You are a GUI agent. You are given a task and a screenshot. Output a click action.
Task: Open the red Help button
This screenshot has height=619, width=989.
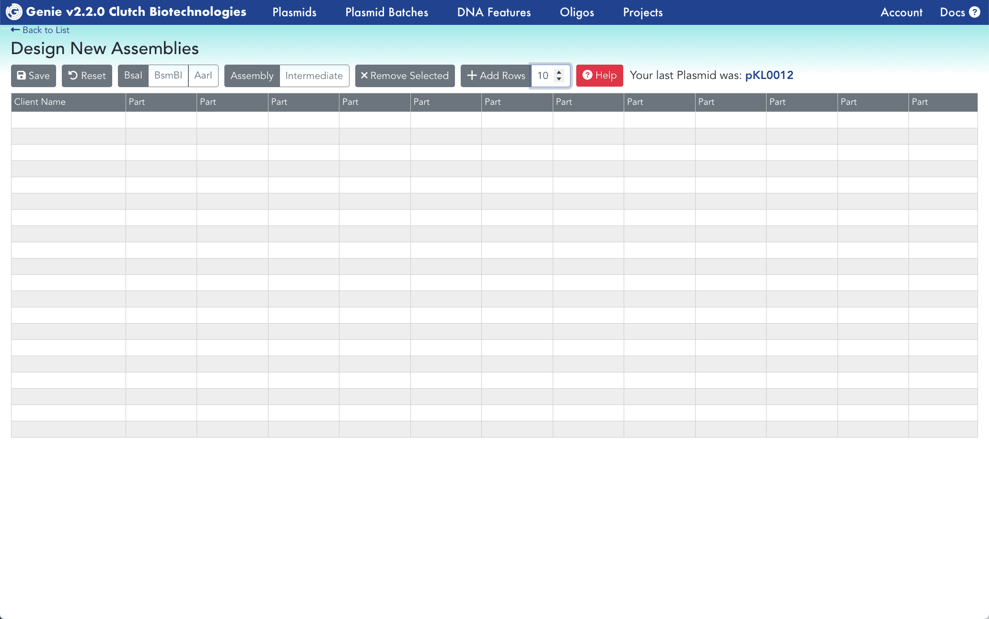[599, 76]
